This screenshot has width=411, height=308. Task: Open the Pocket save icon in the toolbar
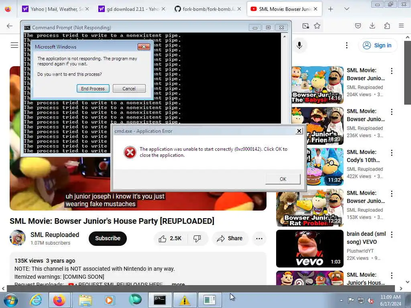click(358, 26)
